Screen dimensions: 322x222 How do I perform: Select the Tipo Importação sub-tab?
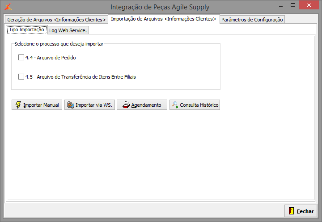coord(27,30)
